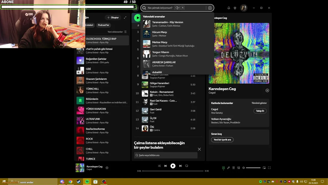Screen dimensions: 328x185
Task: Play track Üç Dil
Action: coord(168,120)
